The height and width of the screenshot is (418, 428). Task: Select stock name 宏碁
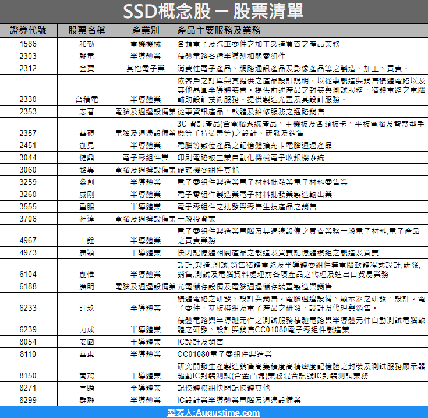(87, 112)
